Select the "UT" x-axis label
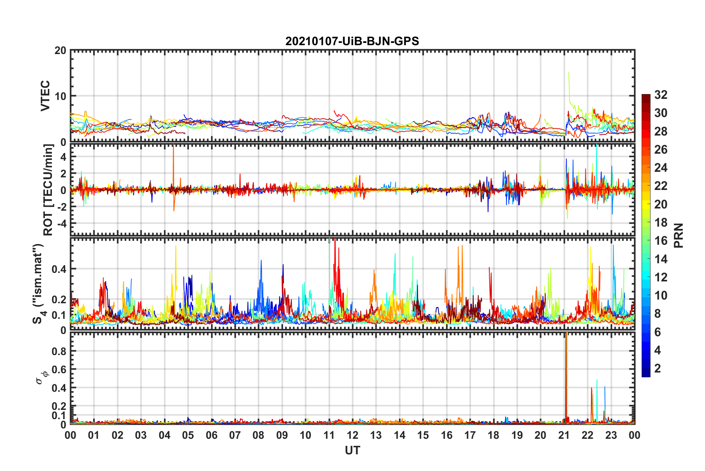This screenshot has width=705, height=471. [352, 450]
